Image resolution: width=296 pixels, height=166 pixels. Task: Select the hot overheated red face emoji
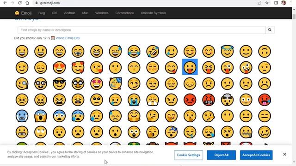click(265, 100)
